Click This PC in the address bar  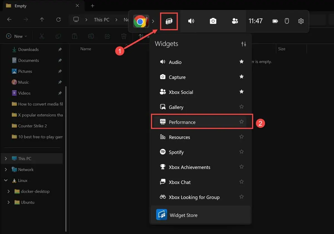[x=102, y=19]
